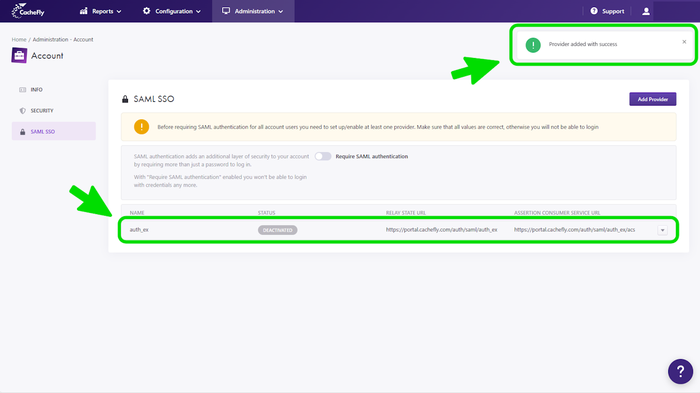Dismiss the Provider added notification
The image size is (700, 393).
point(684,42)
